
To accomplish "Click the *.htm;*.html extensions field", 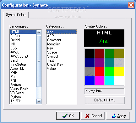I will (x=105, y=91).
